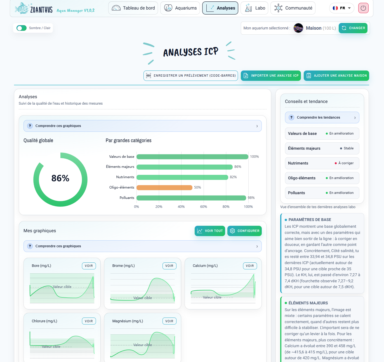Click Ajouter une analyse maison
The image size is (384, 362).
click(x=336, y=76)
